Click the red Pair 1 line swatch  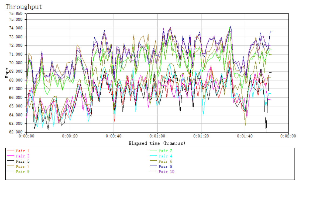(x=11, y=150)
